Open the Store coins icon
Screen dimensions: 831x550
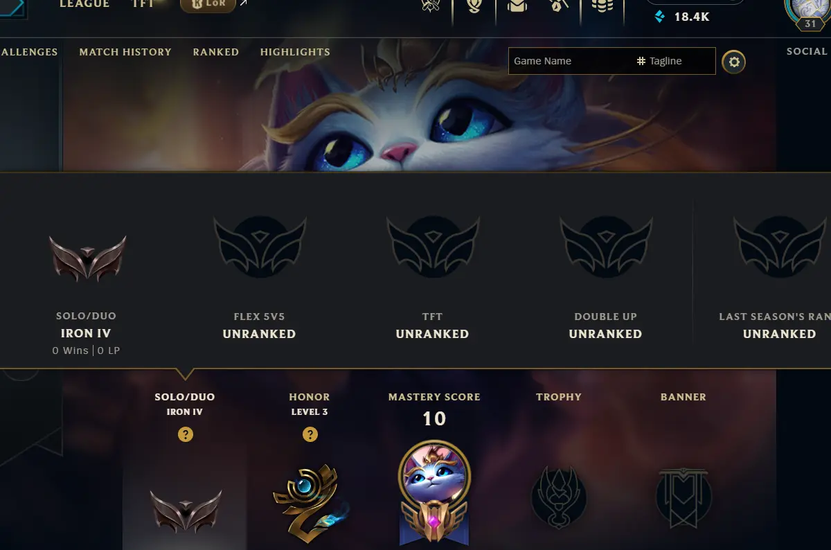coord(602,6)
